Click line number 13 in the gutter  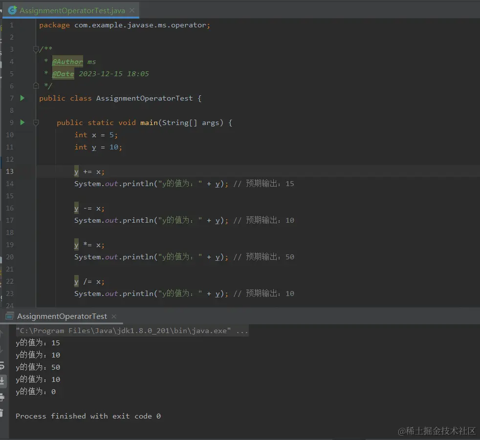pyautogui.click(x=10, y=171)
